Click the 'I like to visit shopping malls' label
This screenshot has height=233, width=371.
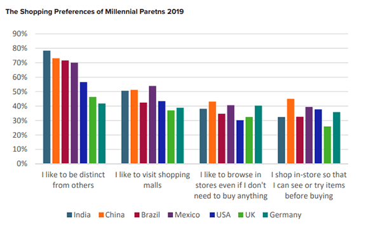click(x=152, y=180)
